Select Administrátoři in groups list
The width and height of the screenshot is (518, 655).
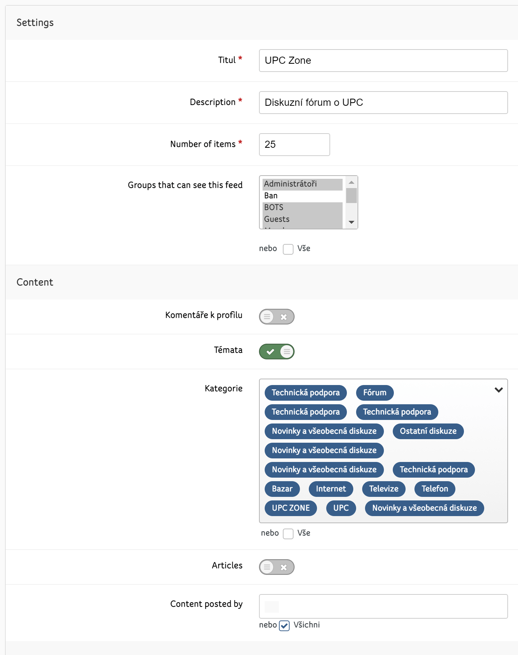pyautogui.click(x=302, y=184)
